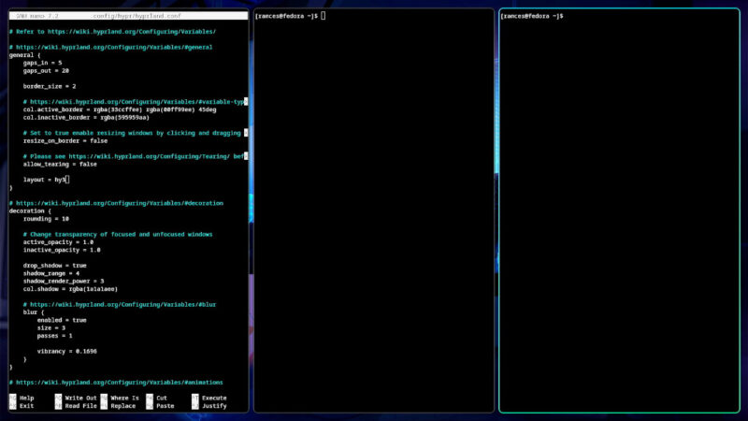Click the 'resizing windows by clicking and dragging' comment

coord(135,133)
